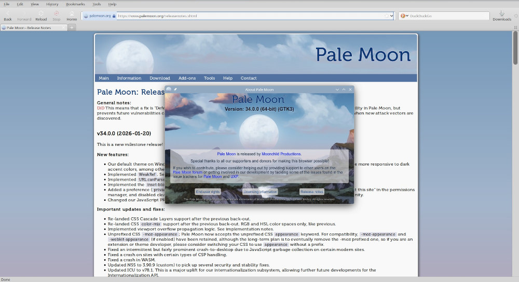Open the Downloads panel

click(502, 16)
